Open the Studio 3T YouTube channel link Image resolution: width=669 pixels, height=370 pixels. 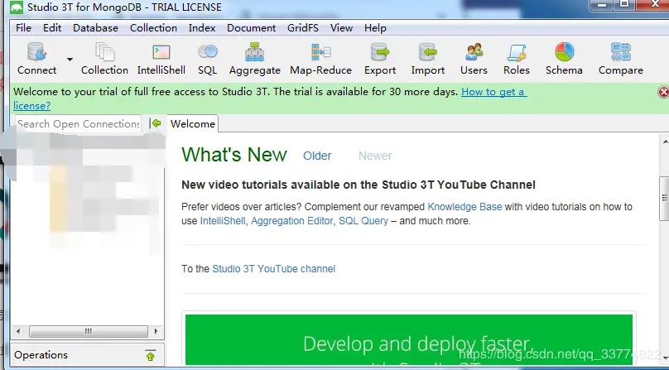[273, 269]
